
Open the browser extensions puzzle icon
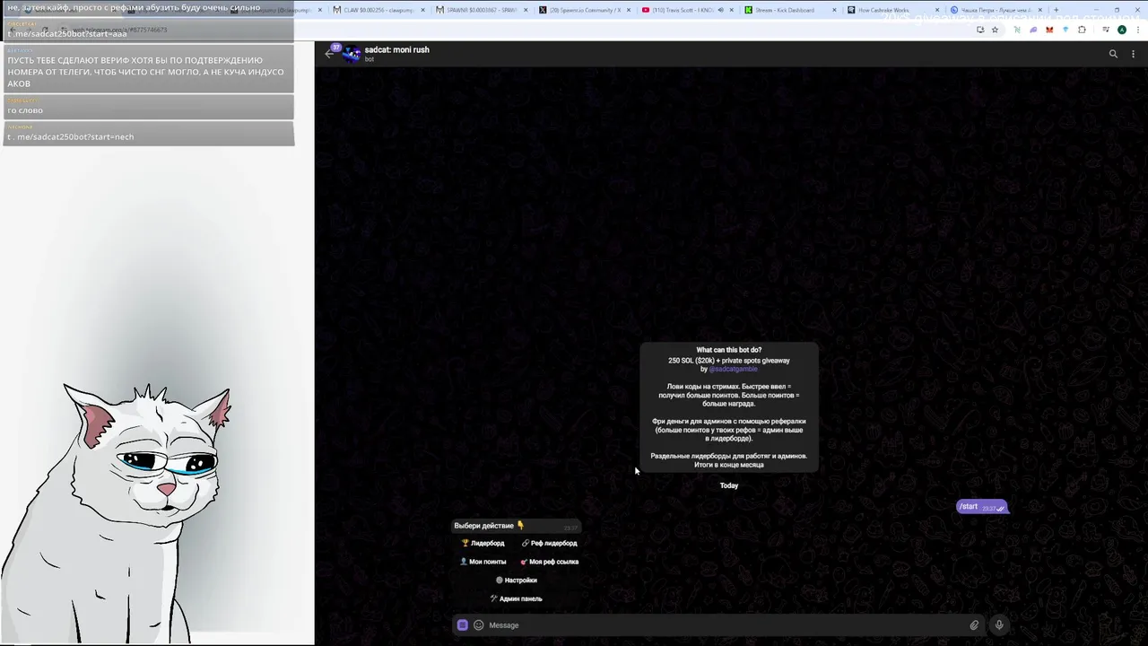coord(1082,30)
